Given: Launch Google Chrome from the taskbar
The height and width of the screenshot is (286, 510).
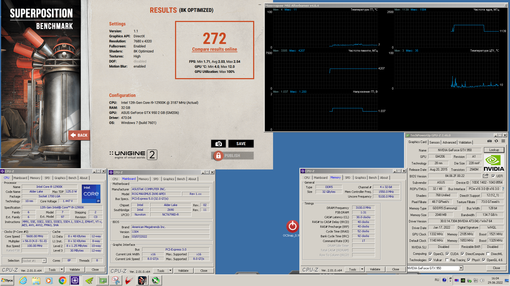Looking at the screenshot, I should point(62,280).
